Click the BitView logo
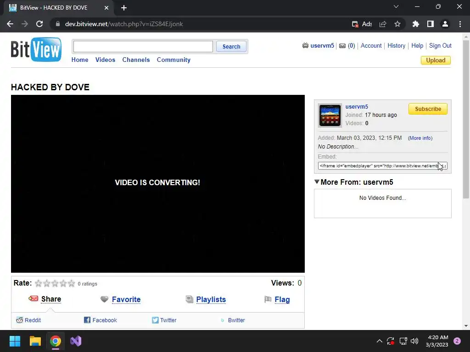470x352 pixels. point(36,49)
